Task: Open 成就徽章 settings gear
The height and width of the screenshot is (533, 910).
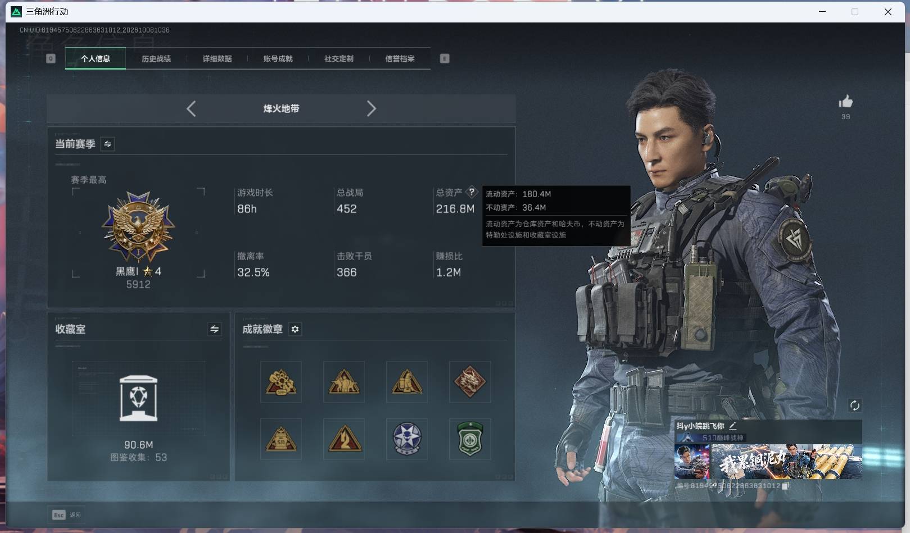Action: pos(295,329)
